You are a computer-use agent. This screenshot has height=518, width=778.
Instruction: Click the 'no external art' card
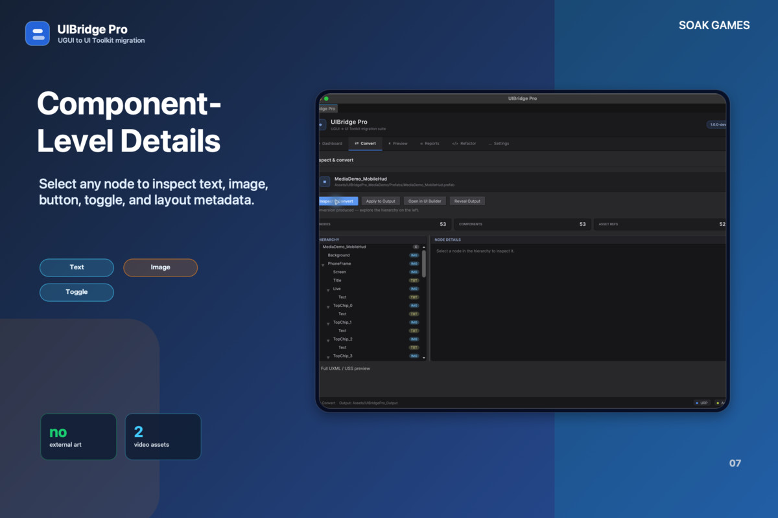coord(78,437)
